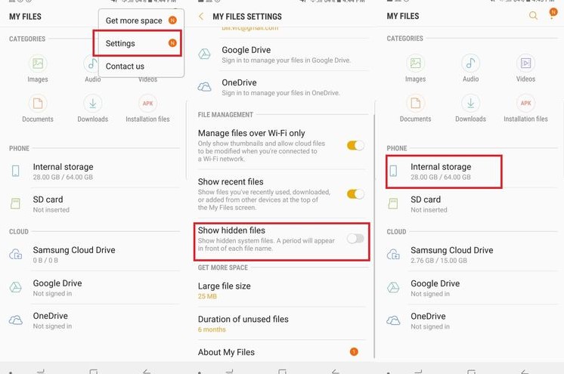Open Samsung Cloud Drive showing 0 B / 0 B
This screenshot has height=374, width=564.
94,255
